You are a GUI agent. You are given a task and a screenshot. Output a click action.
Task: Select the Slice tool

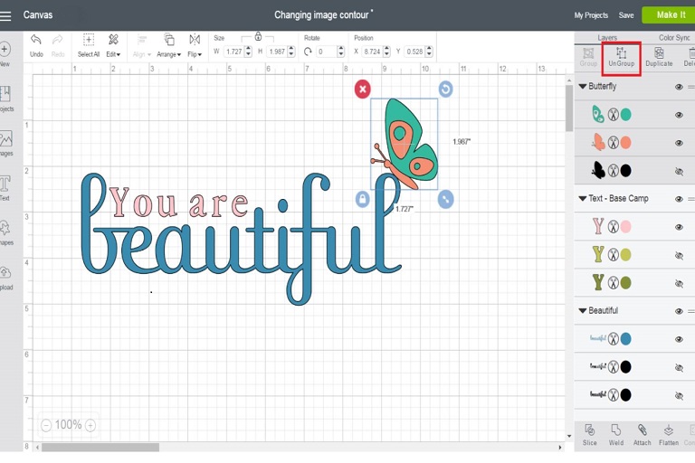589,432
